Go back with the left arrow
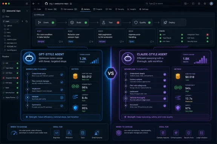The height and width of the screenshot is (144, 217). point(34,4)
